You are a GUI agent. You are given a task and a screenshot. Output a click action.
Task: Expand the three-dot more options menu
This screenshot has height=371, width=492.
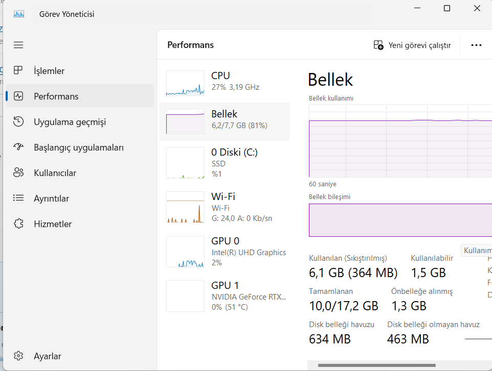(x=476, y=45)
